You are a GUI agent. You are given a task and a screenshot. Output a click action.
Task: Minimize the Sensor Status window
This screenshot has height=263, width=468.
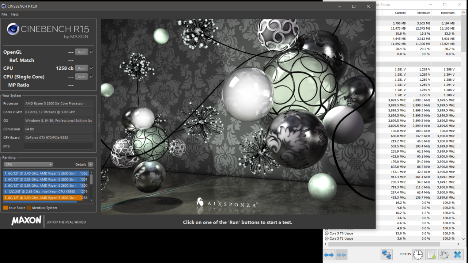430,5
